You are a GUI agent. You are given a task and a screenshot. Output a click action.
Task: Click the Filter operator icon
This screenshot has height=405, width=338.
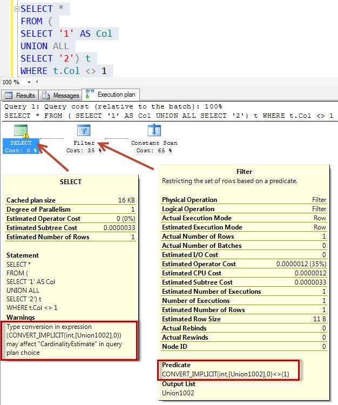click(x=84, y=131)
